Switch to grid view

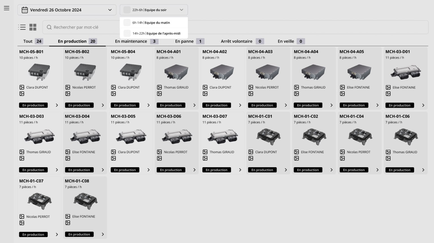pos(33,27)
